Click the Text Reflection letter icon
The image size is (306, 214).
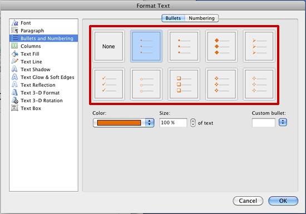pos(14,85)
